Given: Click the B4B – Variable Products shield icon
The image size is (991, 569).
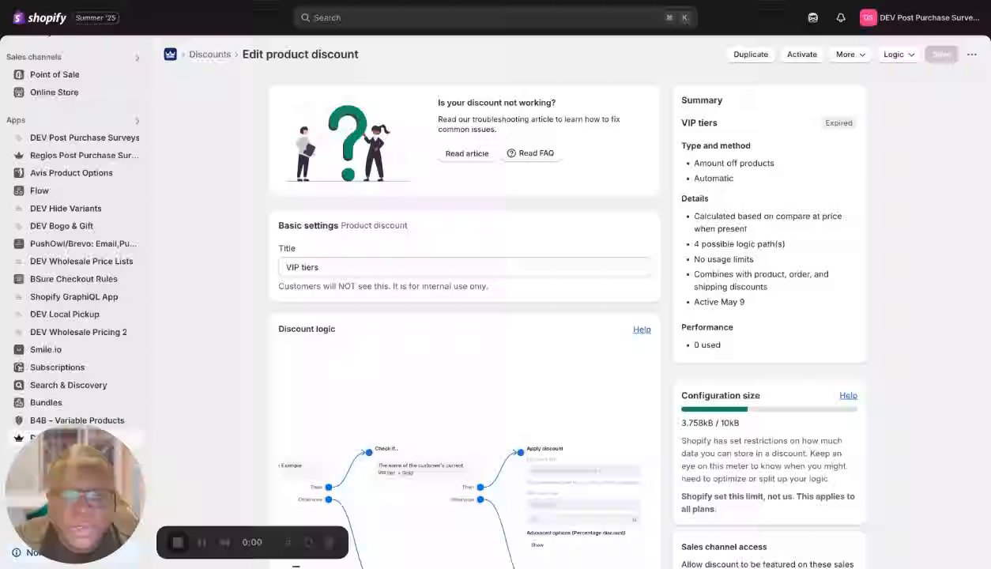Looking at the screenshot, I should 19,420.
